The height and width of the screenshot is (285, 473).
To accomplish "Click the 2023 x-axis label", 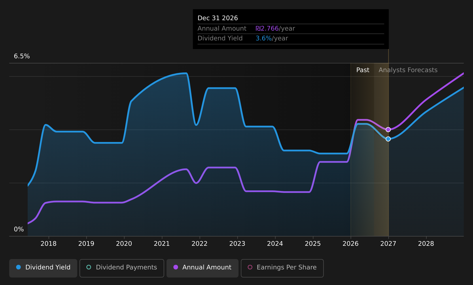I will (237, 244).
